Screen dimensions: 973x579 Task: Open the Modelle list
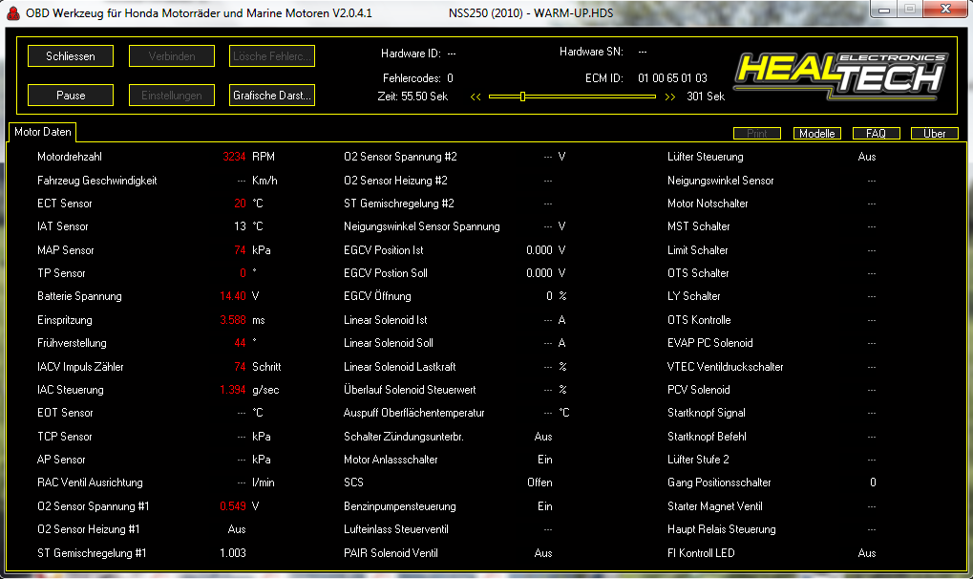(x=816, y=134)
